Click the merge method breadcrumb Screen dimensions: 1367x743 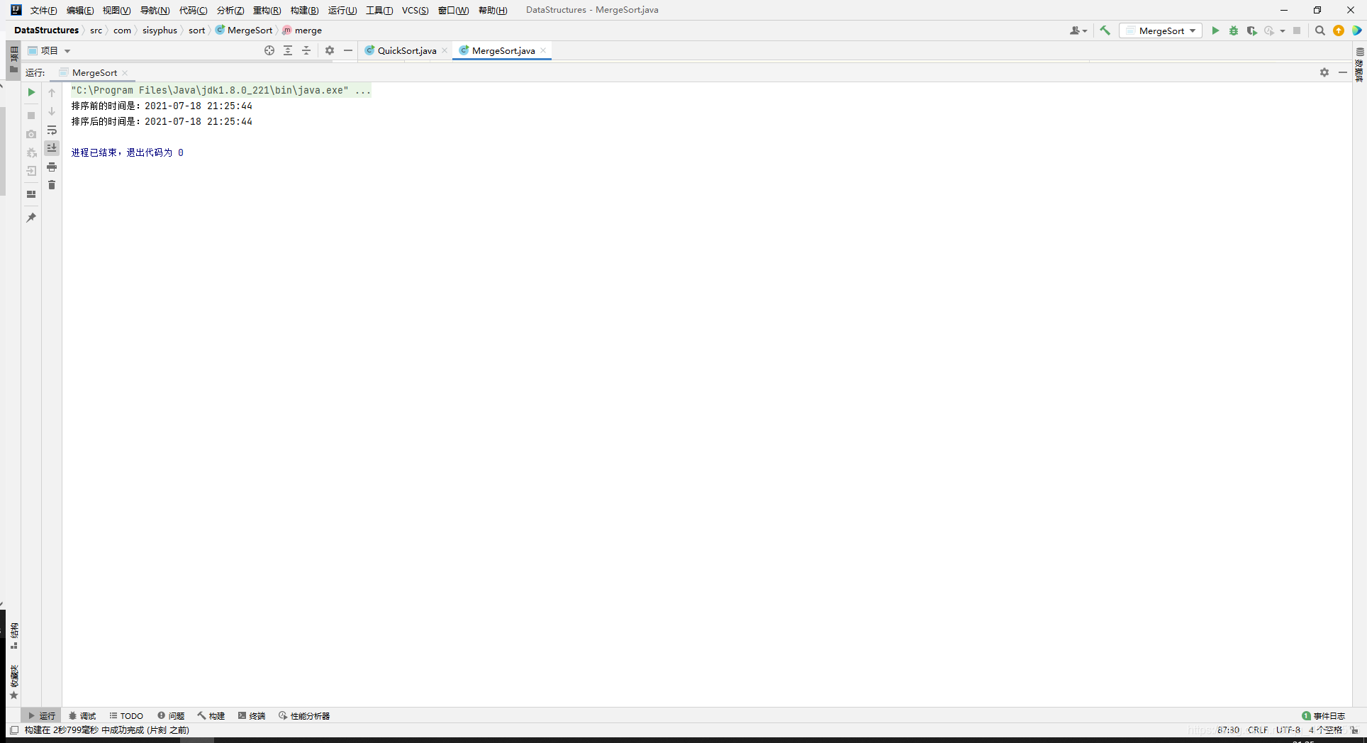[302, 30]
